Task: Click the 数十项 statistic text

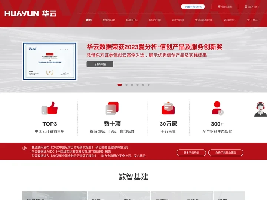Action: pos(112,124)
